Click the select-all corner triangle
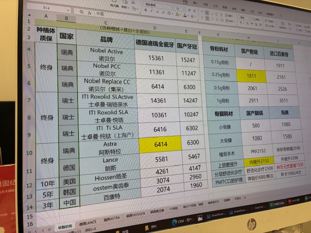311x233 pixels. click(x=29, y=15)
